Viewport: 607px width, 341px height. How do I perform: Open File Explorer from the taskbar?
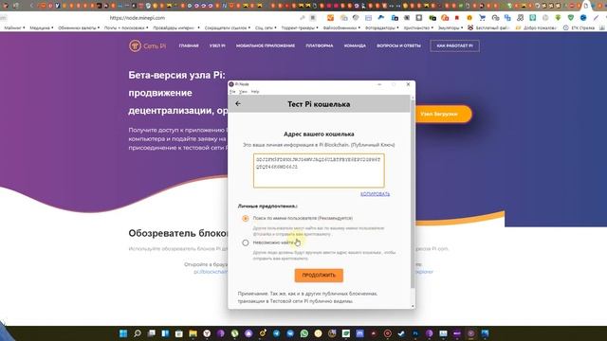pyautogui.click(x=193, y=333)
